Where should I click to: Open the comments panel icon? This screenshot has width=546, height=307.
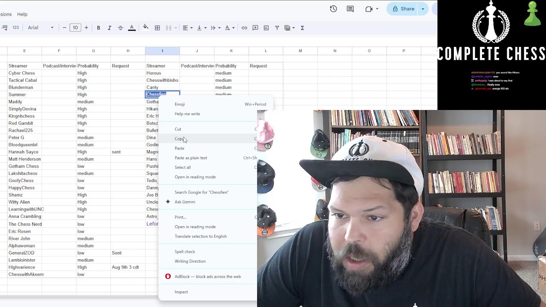click(350, 9)
